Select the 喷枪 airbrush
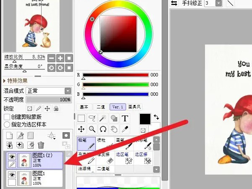 105,144
